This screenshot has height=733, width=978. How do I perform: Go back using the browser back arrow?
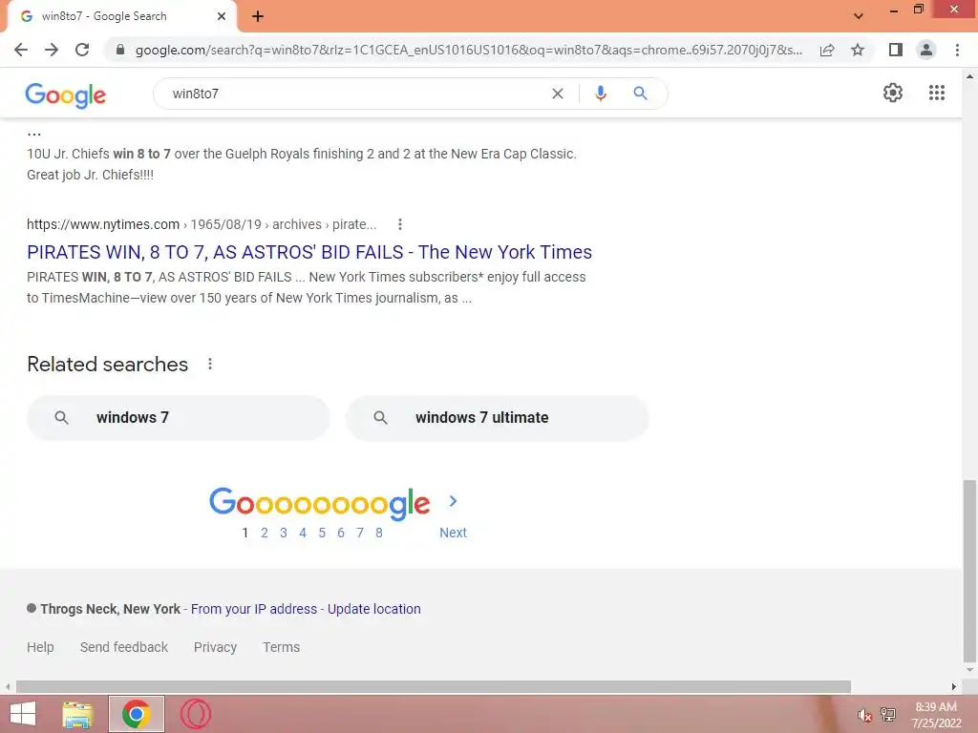pos(21,50)
